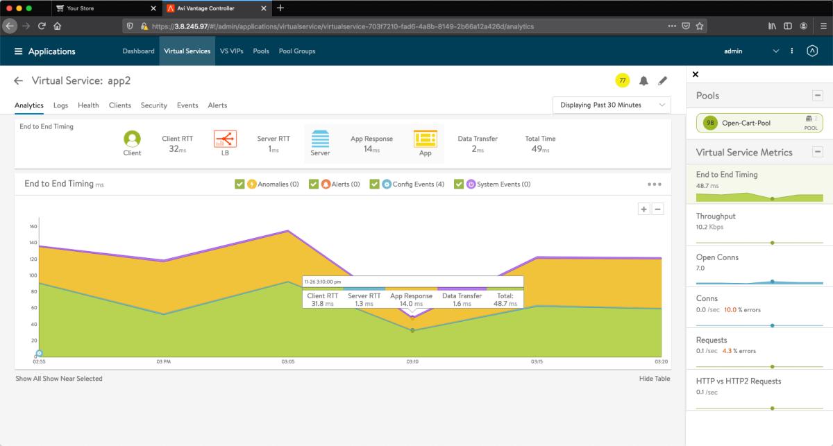This screenshot has height=446, width=833.
Task: Open the hamburger Applications menu
Action: click(19, 51)
